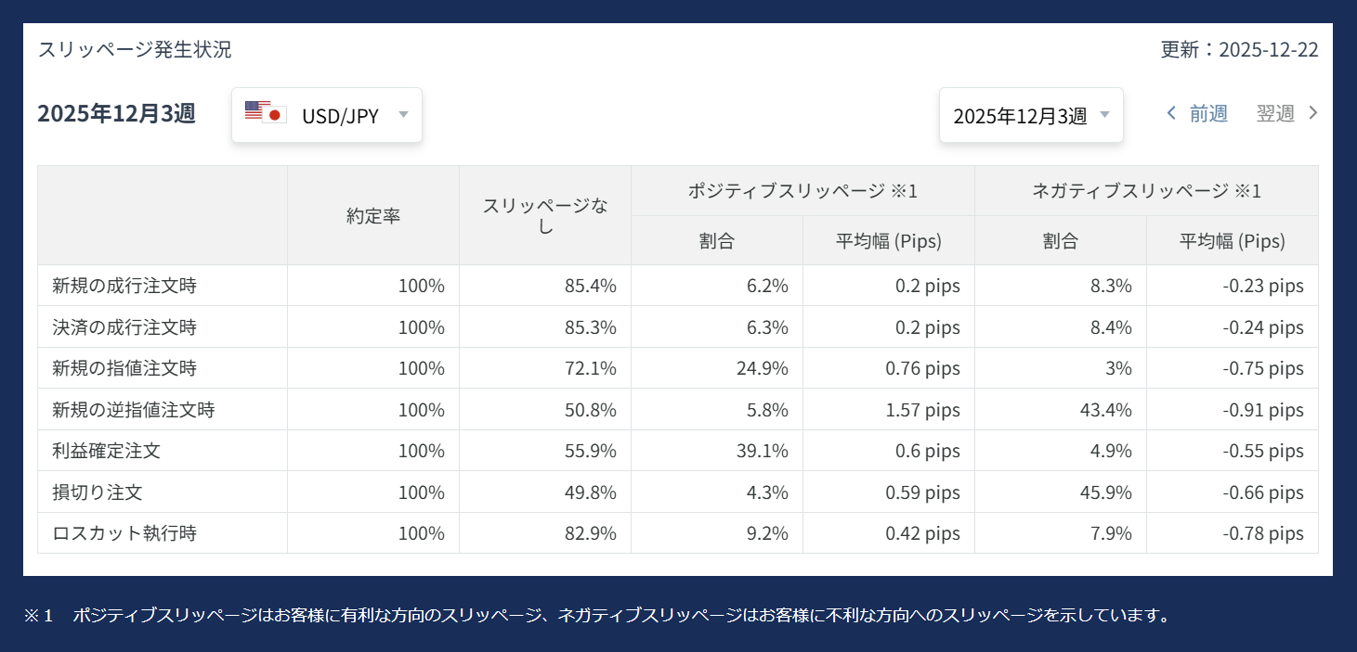The image size is (1357, 652).
Task: Select the ポジティブスリッページ column header
Action: pyautogui.click(x=802, y=190)
